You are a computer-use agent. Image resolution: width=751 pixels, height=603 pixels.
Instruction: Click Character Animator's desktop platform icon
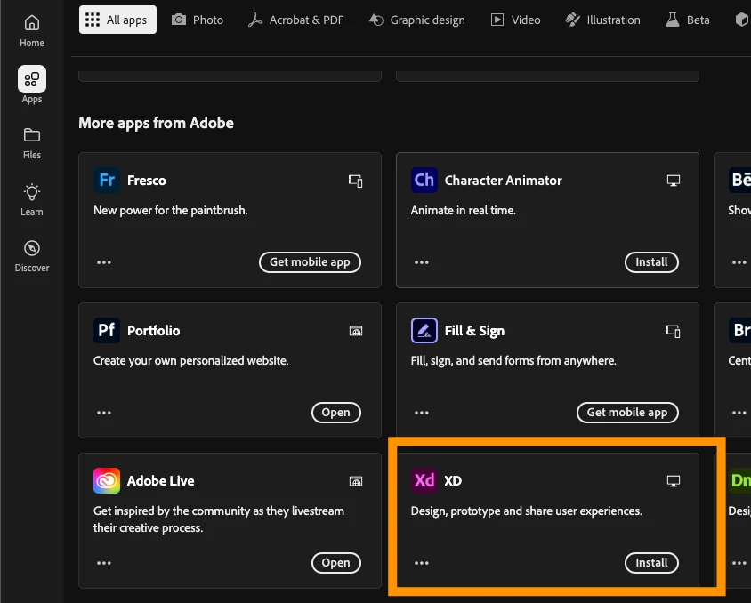(x=674, y=181)
